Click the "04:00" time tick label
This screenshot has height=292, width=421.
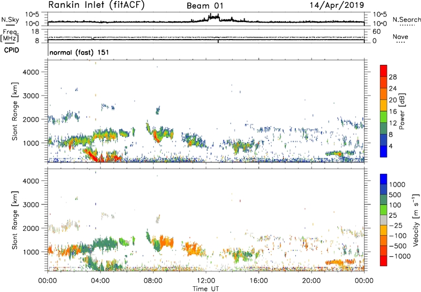[100, 281]
